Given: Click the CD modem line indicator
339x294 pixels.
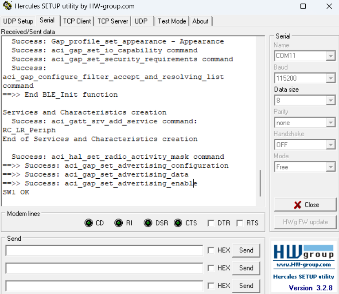Looking at the screenshot, I should 89,223.
